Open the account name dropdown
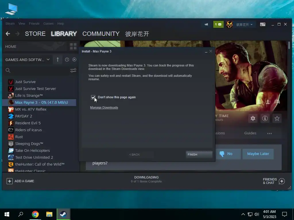This screenshot has width=294, height=220. pyautogui.click(x=244, y=25)
